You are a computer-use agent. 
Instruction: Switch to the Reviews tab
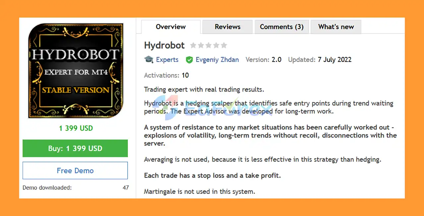click(228, 27)
